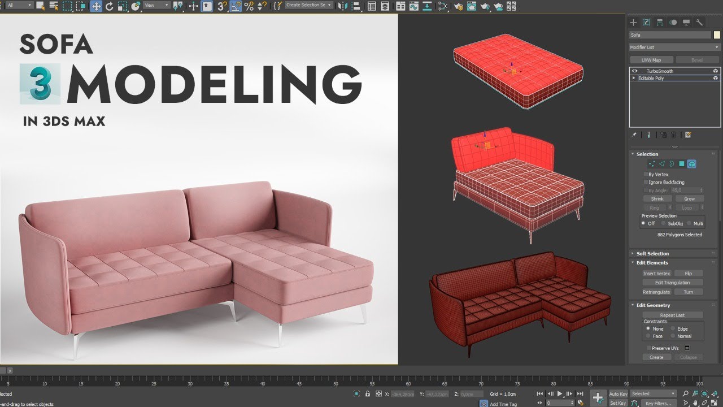
Task: Set constraints to None radio
Action: 648,328
